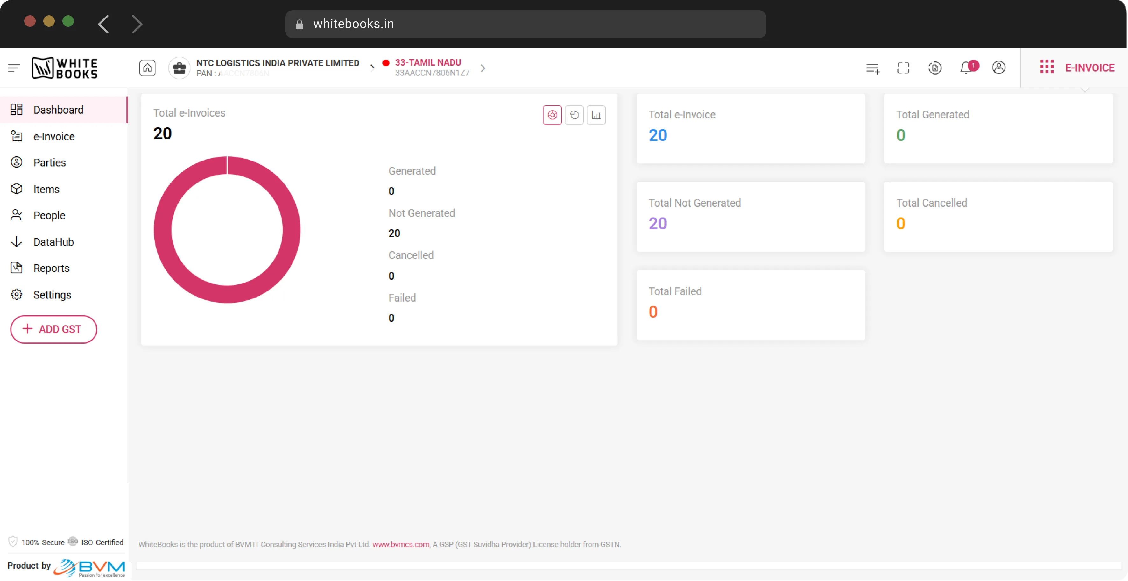Viewport: 1128px width, 581px height.
Task: Click the ISO Certified badge icon
Action: click(x=73, y=542)
